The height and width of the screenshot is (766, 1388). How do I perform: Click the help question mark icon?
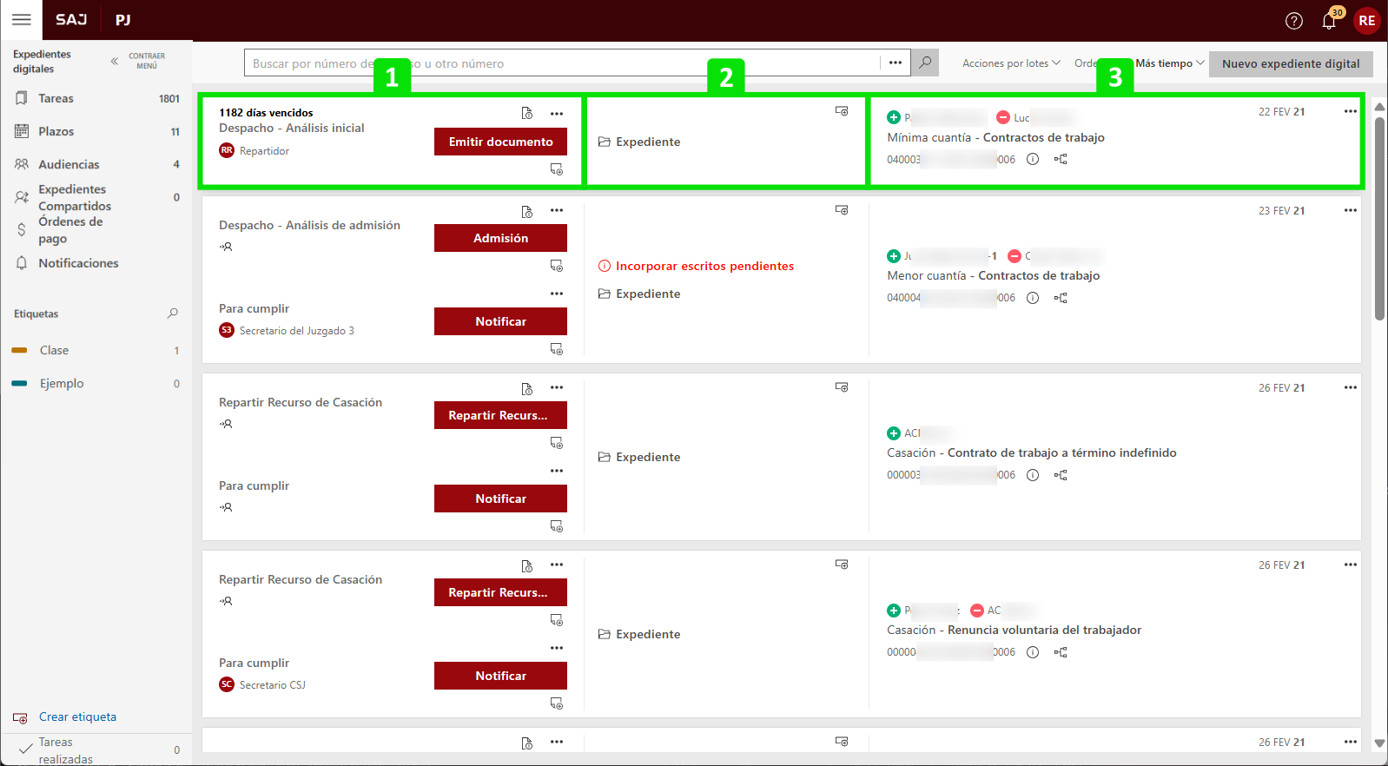click(1293, 21)
